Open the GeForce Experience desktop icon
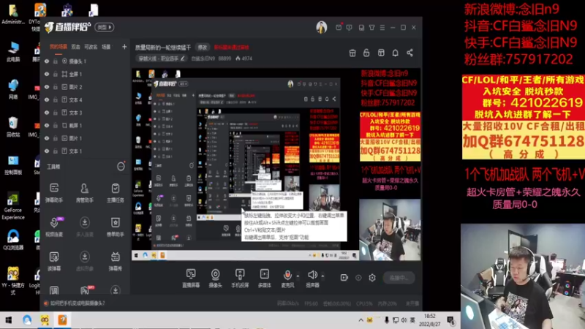Screen dimensions: 585x329 (x=13, y=205)
